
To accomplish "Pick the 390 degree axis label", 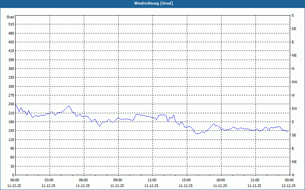I will pos(11,60).
